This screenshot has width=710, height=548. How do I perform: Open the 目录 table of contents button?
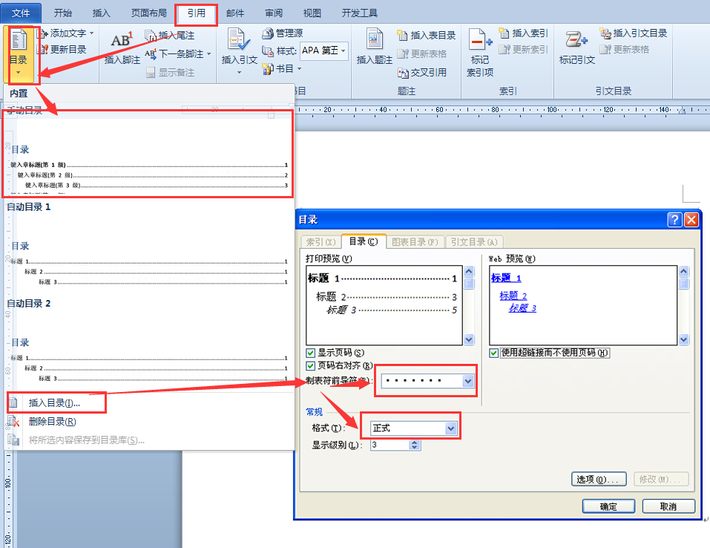pyautogui.click(x=19, y=53)
